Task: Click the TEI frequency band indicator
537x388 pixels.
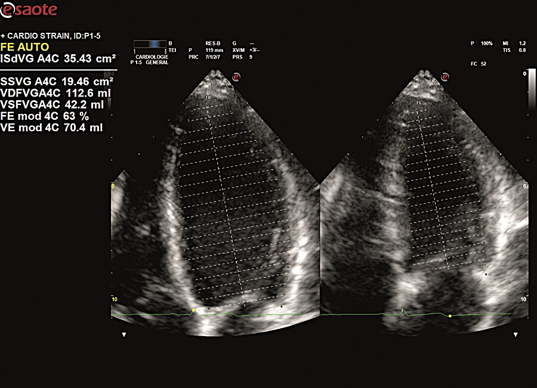Action: pyautogui.click(x=149, y=44)
